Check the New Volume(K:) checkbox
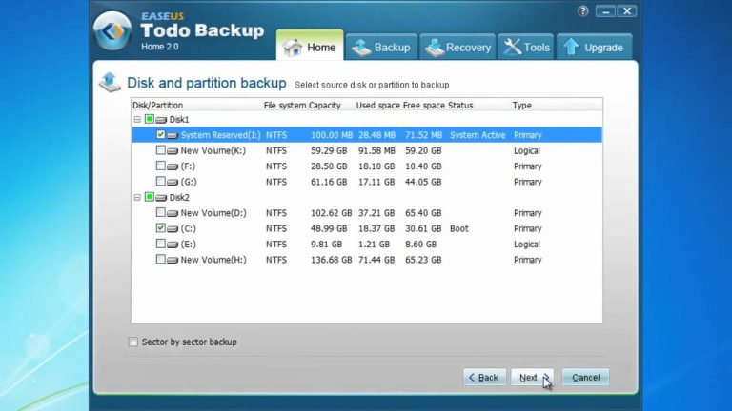Image resolution: width=732 pixels, height=411 pixels. pyautogui.click(x=160, y=150)
